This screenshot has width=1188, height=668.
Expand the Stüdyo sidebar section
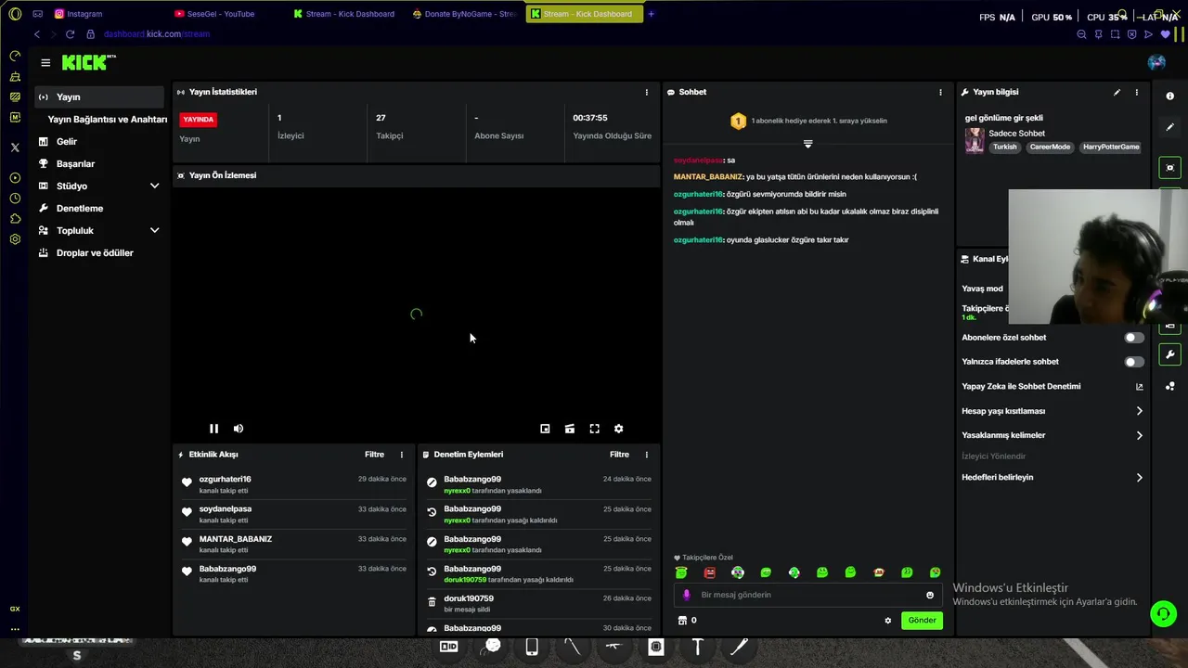click(154, 186)
